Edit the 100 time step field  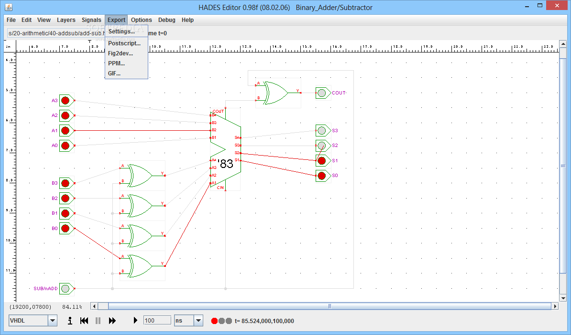point(157,321)
